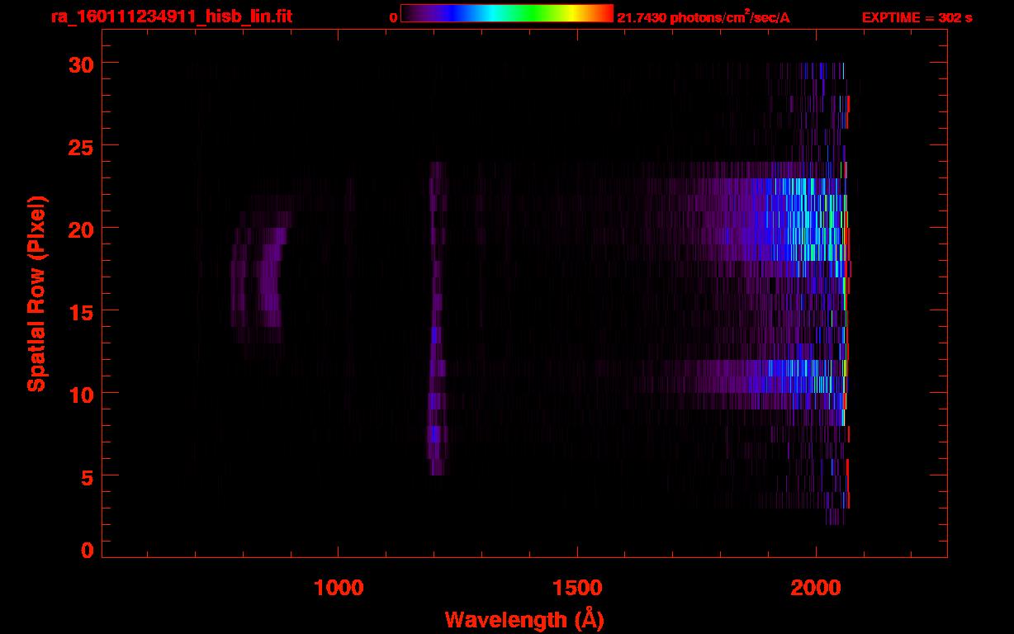Click the spatial row label 10
The image size is (1014, 634).
81,394
